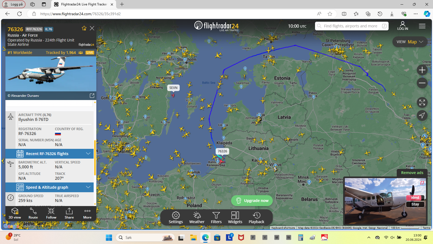
Task: Open the More options menu
Action: [x=87, y=213]
